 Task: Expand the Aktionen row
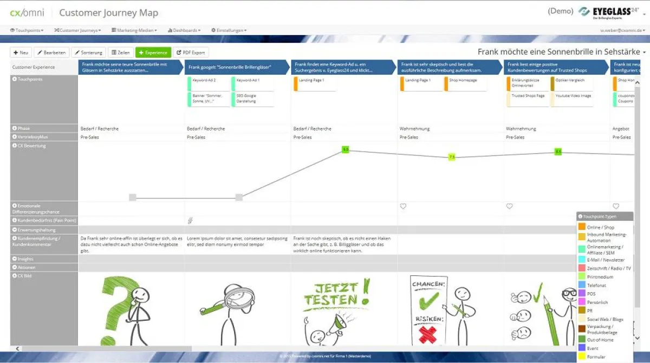click(x=15, y=268)
